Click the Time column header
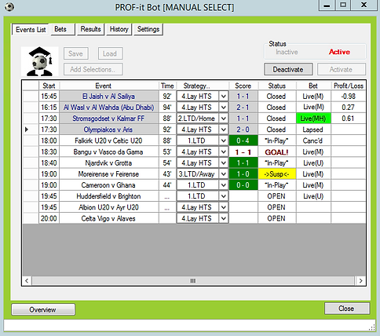The image size is (380, 336). coord(167,86)
